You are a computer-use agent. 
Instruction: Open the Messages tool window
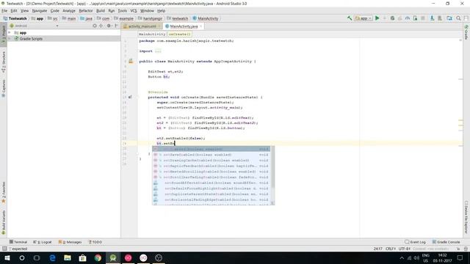tap(70, 242)
